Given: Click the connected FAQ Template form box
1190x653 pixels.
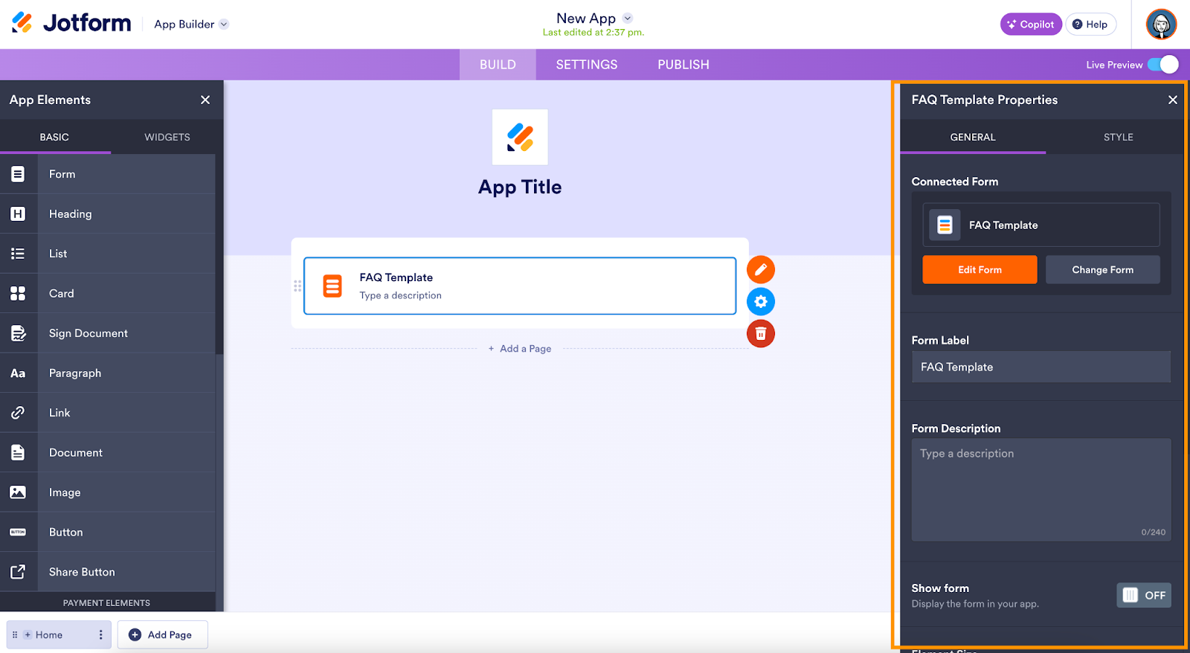Looking at the screenshot, I should (x=1041, y=225).
